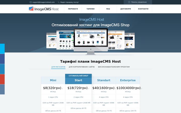Click the ОПТИМАЛЬНИЙ ВИБІР badge
The height and width of the screenshot is (113, 181).
(78, 76)
